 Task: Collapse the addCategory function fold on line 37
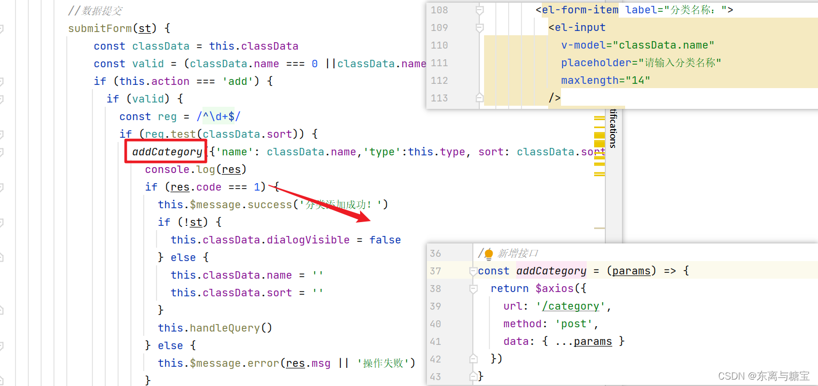(473, 271)
